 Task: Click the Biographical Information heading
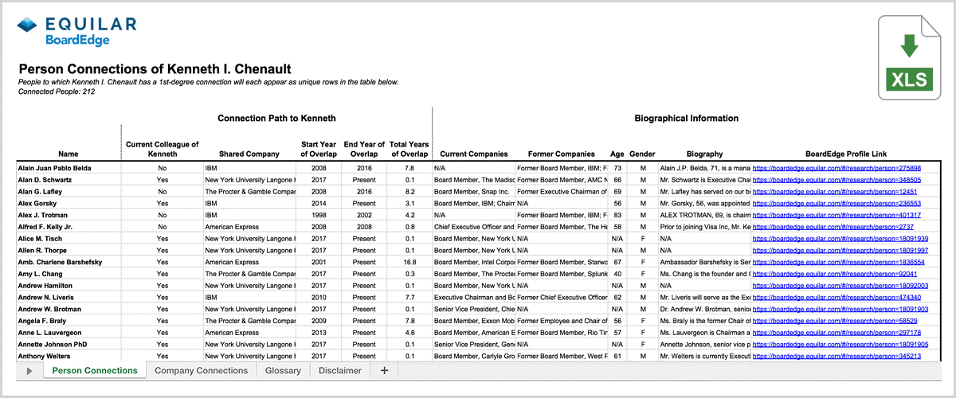tap(686, 119)
